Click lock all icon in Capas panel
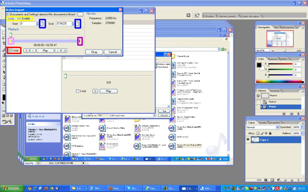The image size is (308, 192). [x=270, y=133]
